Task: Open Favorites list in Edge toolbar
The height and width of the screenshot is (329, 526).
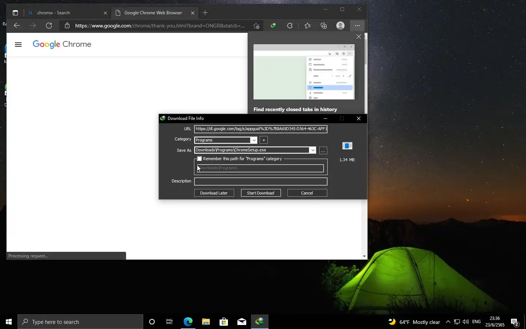Action: click(x=308, y=26)
